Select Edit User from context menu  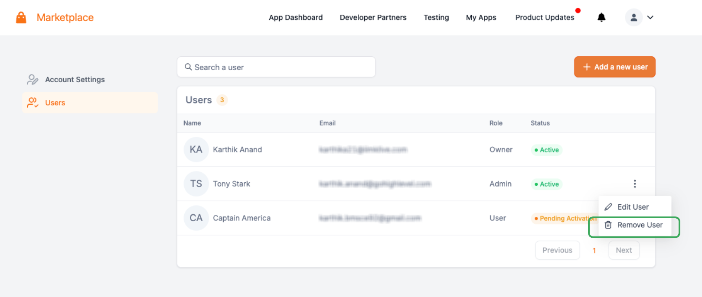coord(635,207)
